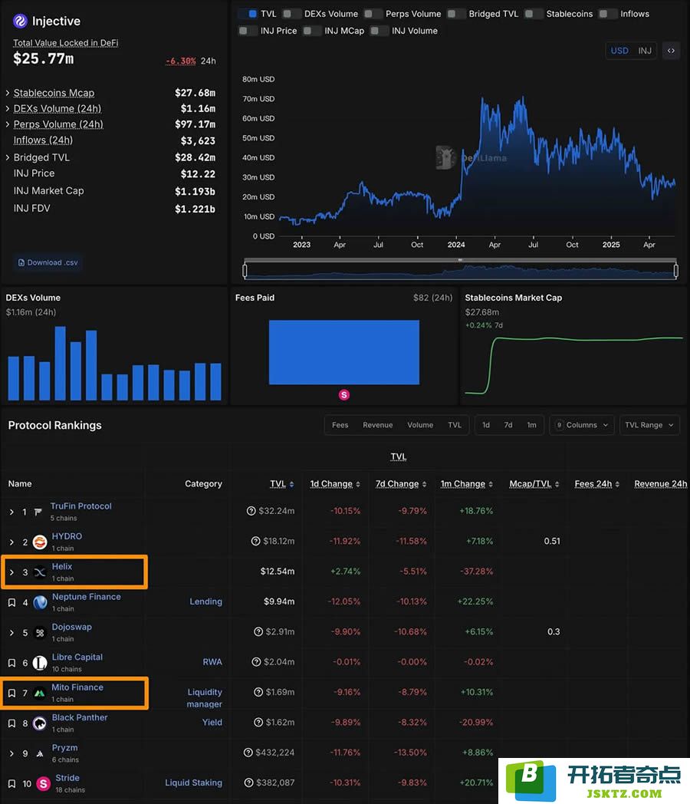Click the Pryzm logo icon

[40, 753]
